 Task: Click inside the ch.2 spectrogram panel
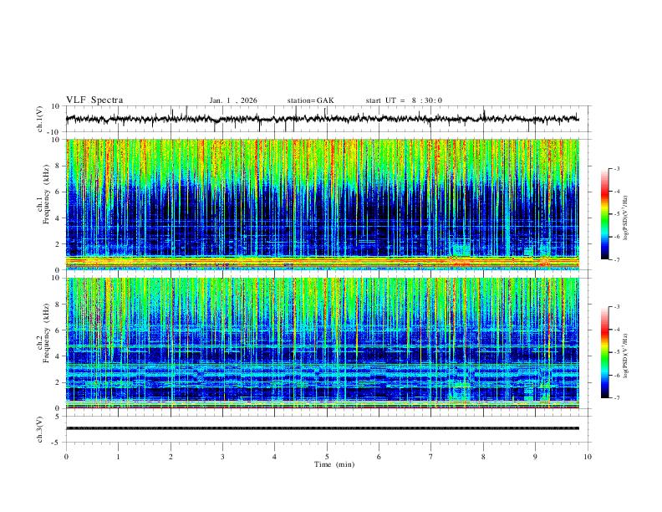coord(322,343)
